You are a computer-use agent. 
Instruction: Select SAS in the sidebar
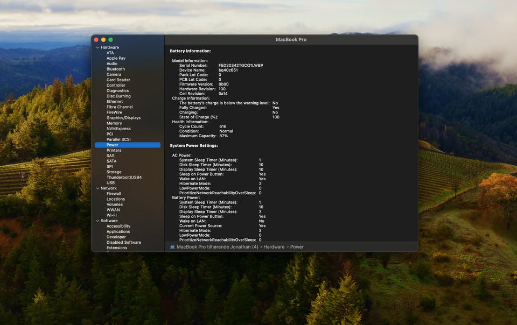point(110,156)
